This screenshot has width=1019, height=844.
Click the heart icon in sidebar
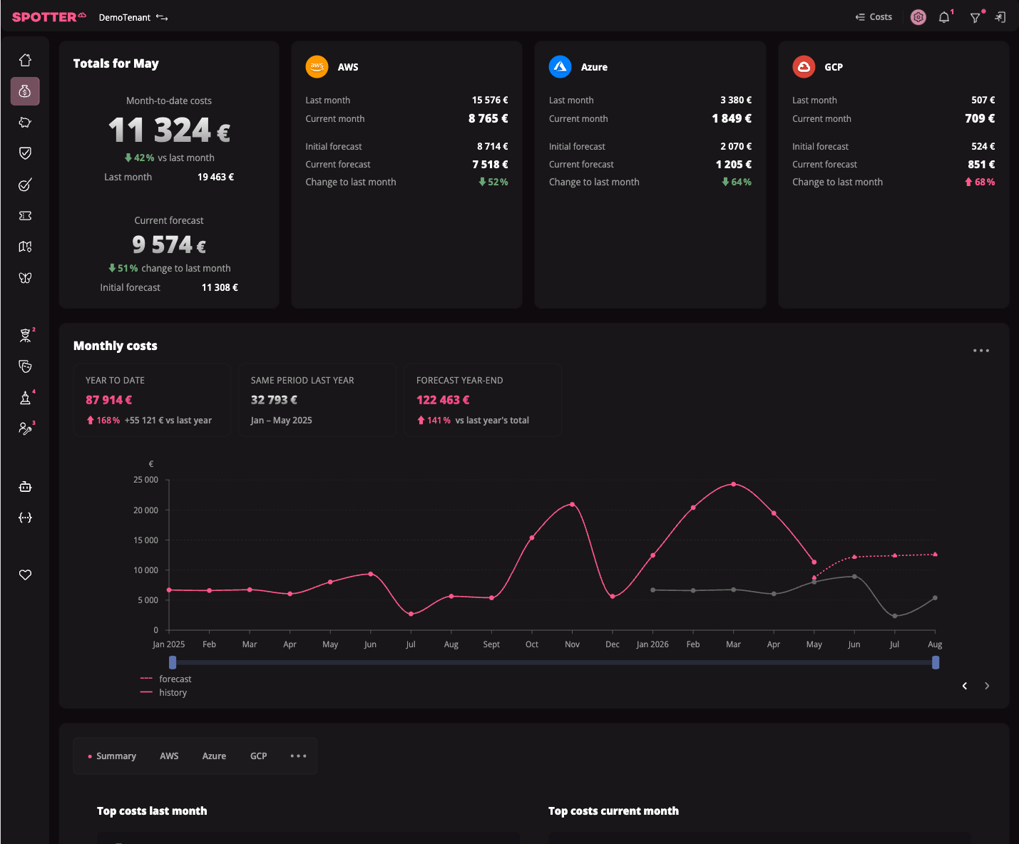point(25,575)
